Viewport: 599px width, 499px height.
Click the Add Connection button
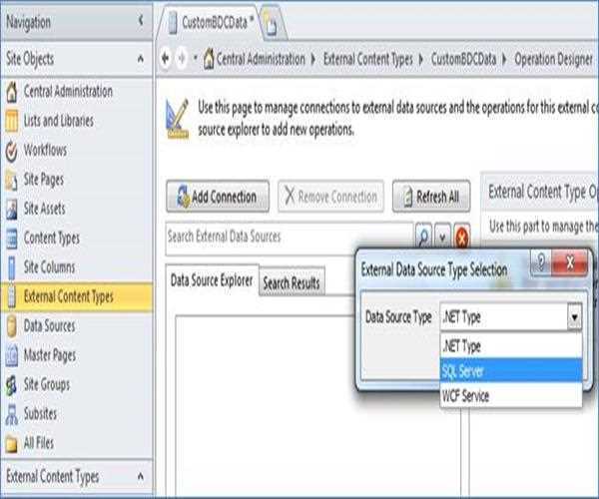pos(217,197)
